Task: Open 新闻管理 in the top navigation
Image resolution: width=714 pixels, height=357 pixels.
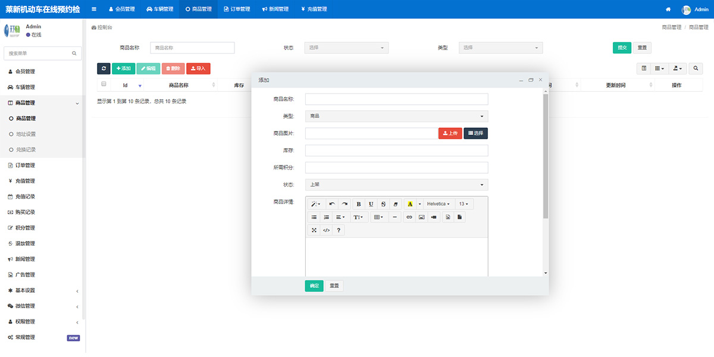Action: (275, 9)
